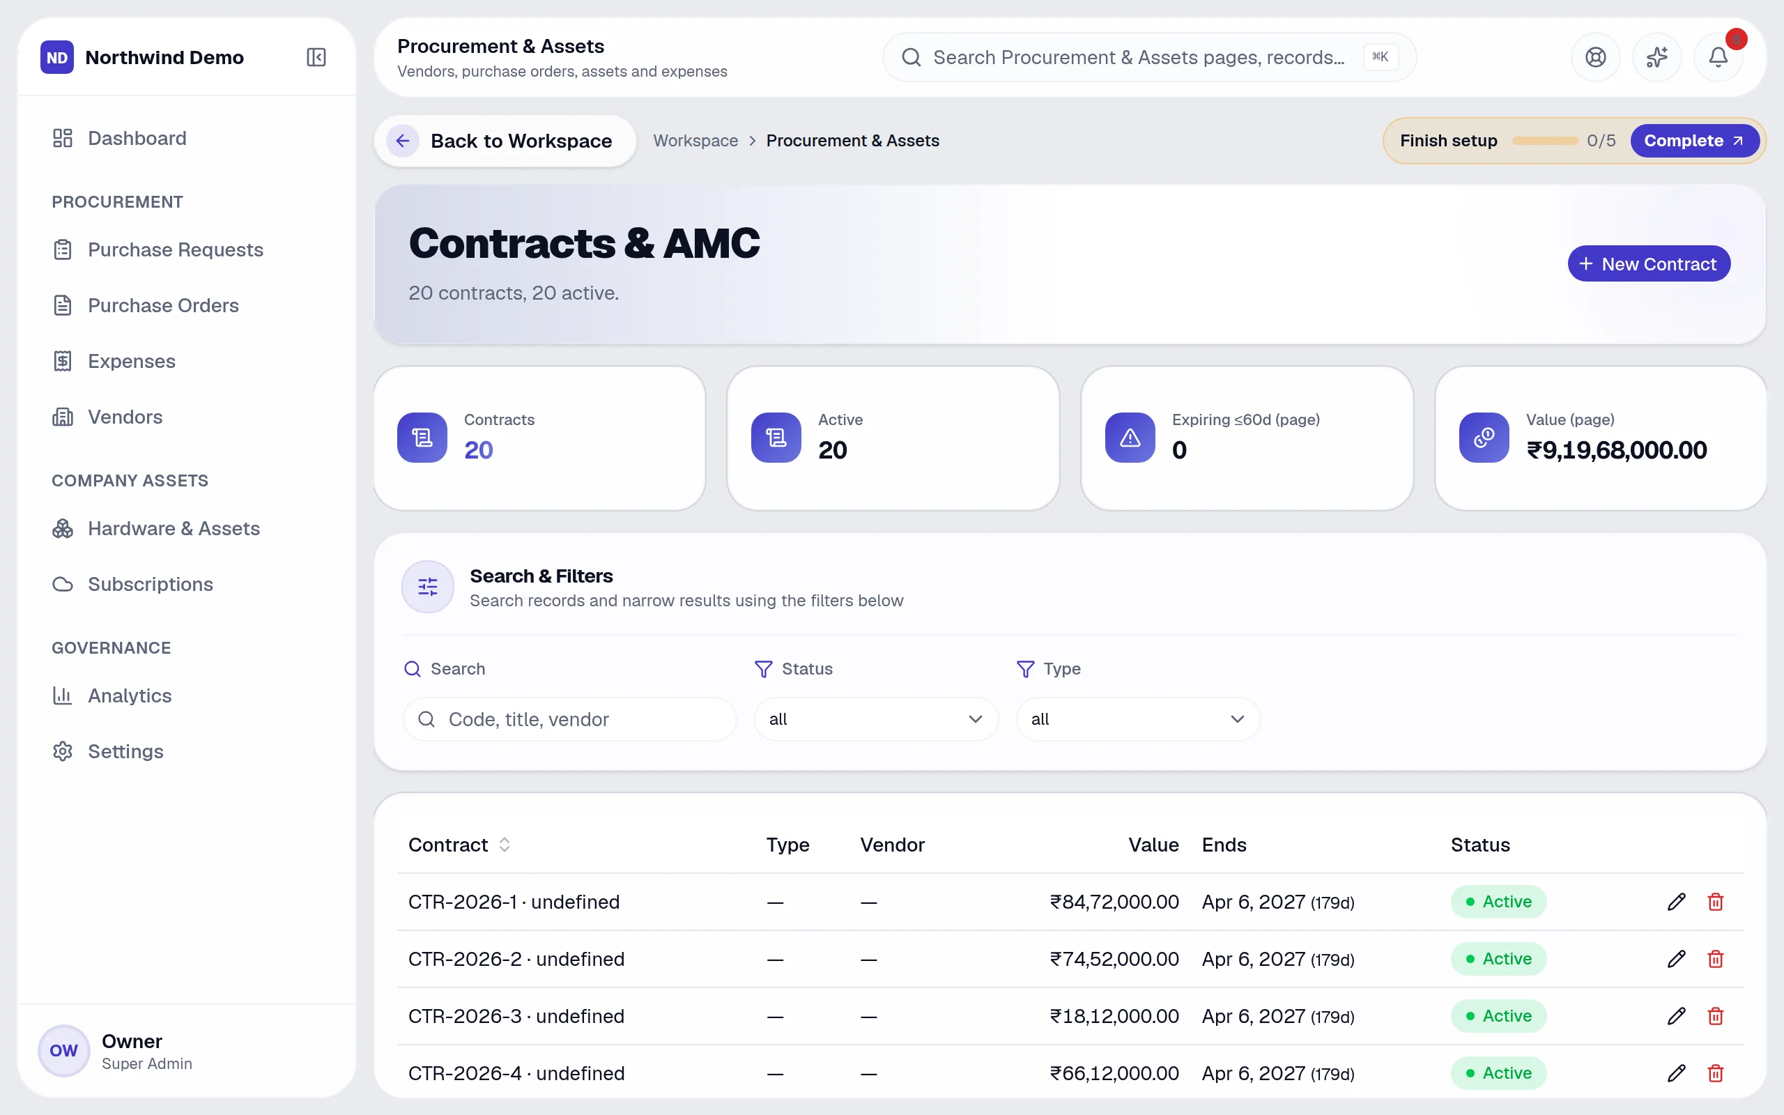Click the Contracts 20 stat card
Screen dimensions: 1784x1115
539,438
